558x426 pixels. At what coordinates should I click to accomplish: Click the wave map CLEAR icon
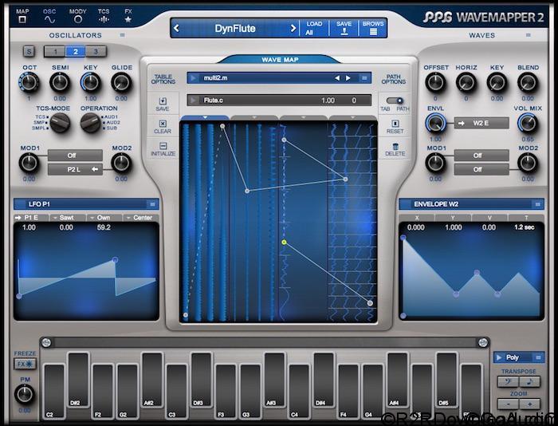point(163,124)
